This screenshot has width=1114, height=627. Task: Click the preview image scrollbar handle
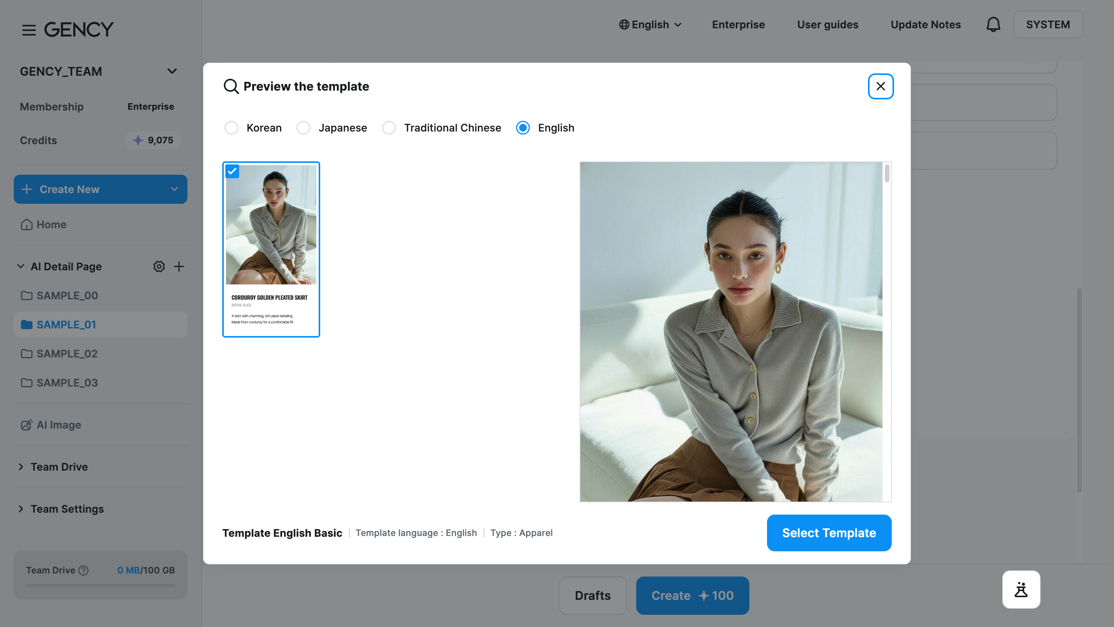[x=887, y=173]
